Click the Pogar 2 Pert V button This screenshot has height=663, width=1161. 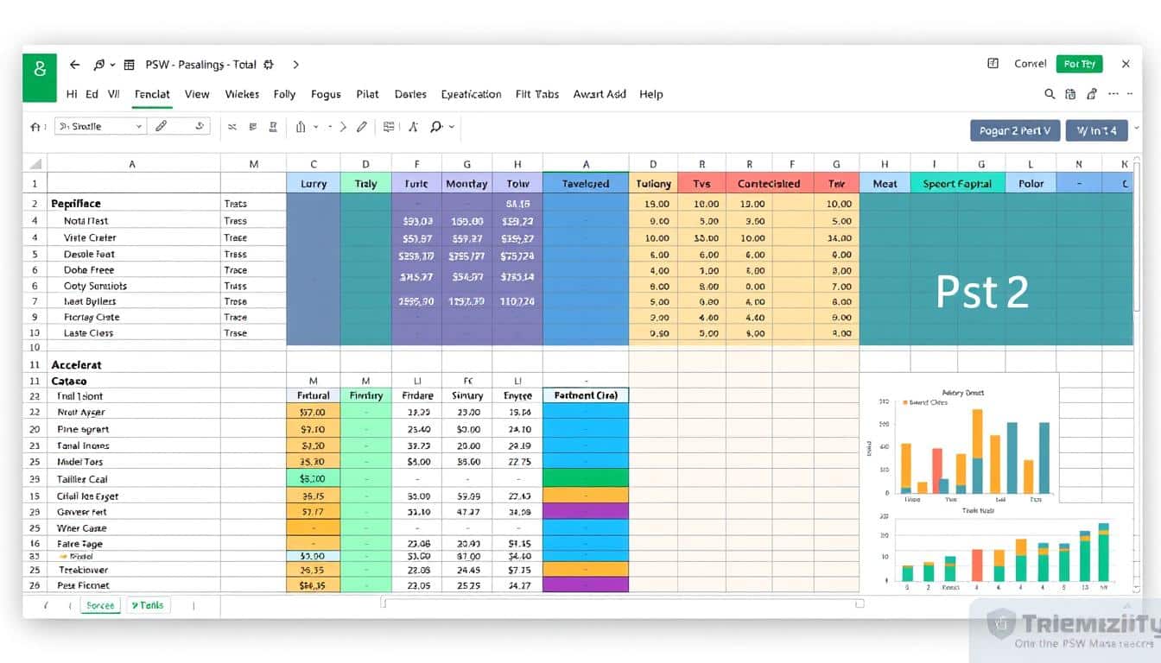[1014, 130]
